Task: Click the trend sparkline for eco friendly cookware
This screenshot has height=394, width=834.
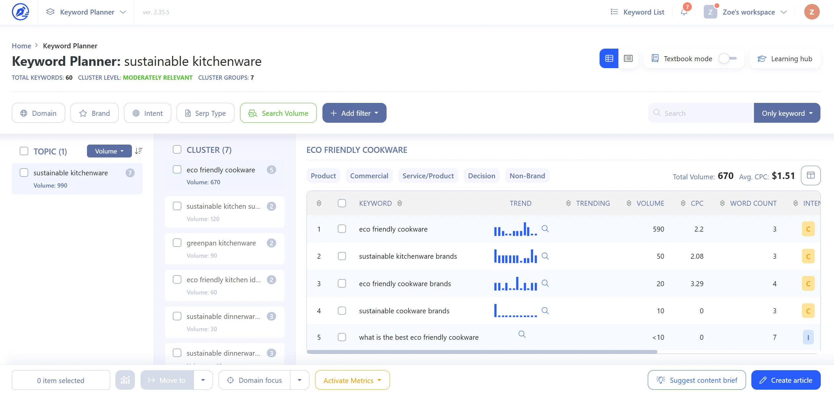Action: point(515,229)
